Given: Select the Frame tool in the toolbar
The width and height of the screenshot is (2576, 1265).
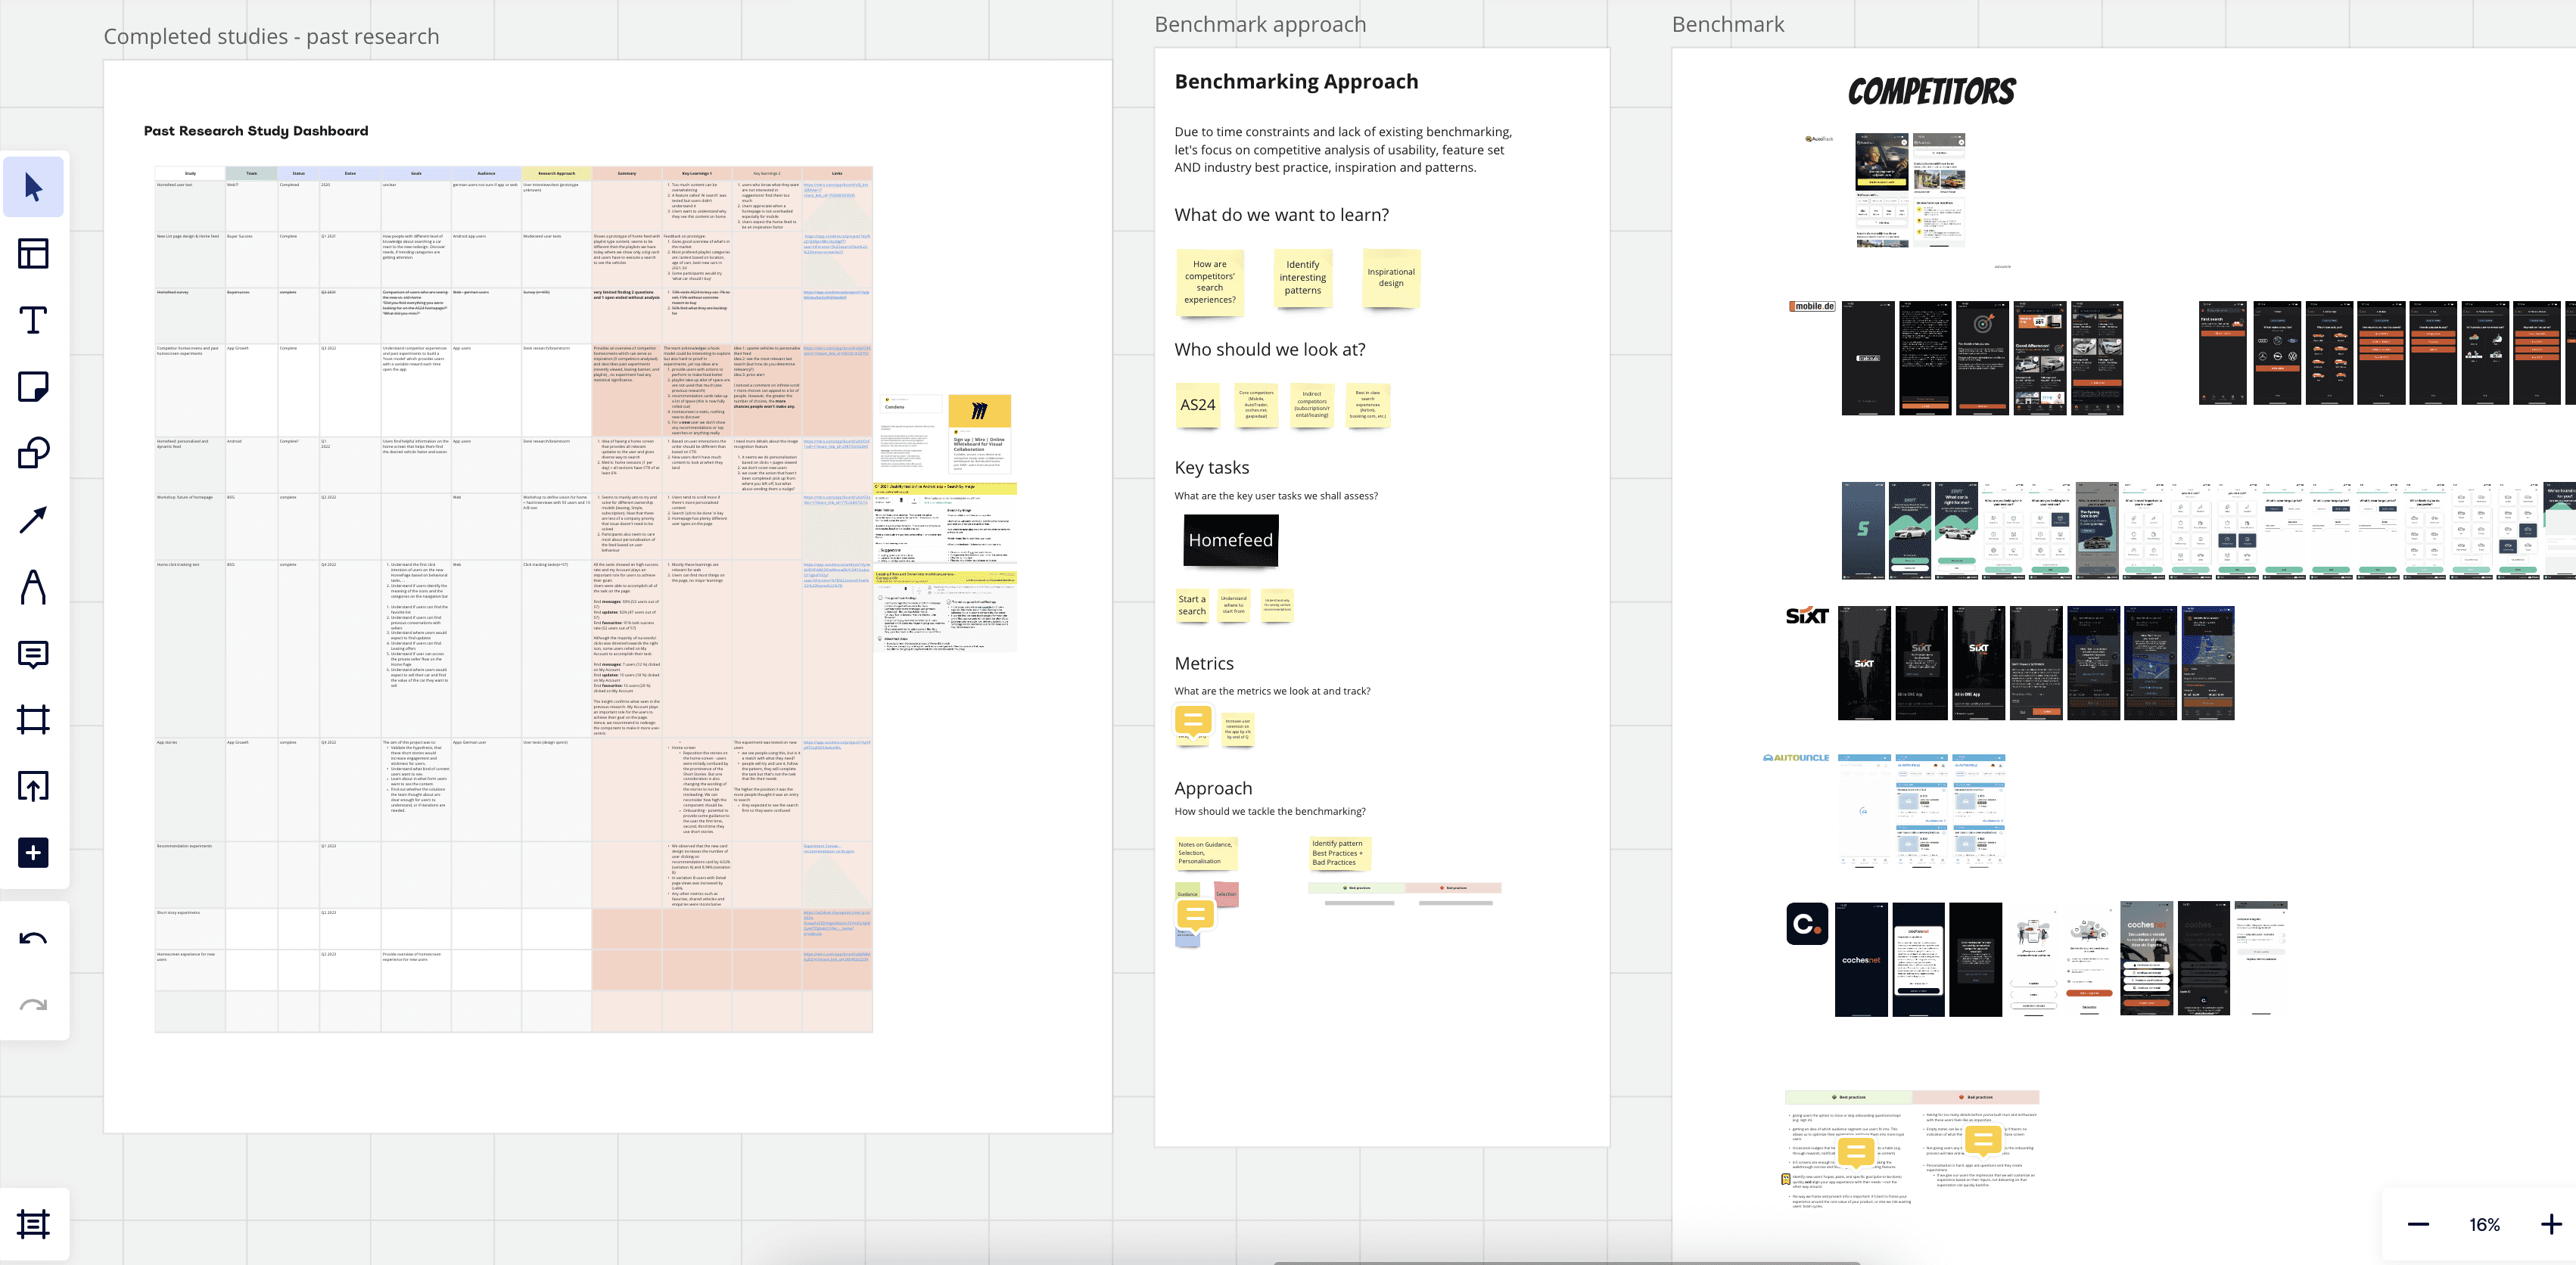Looking at the screenshot, I should click(33, 719).
